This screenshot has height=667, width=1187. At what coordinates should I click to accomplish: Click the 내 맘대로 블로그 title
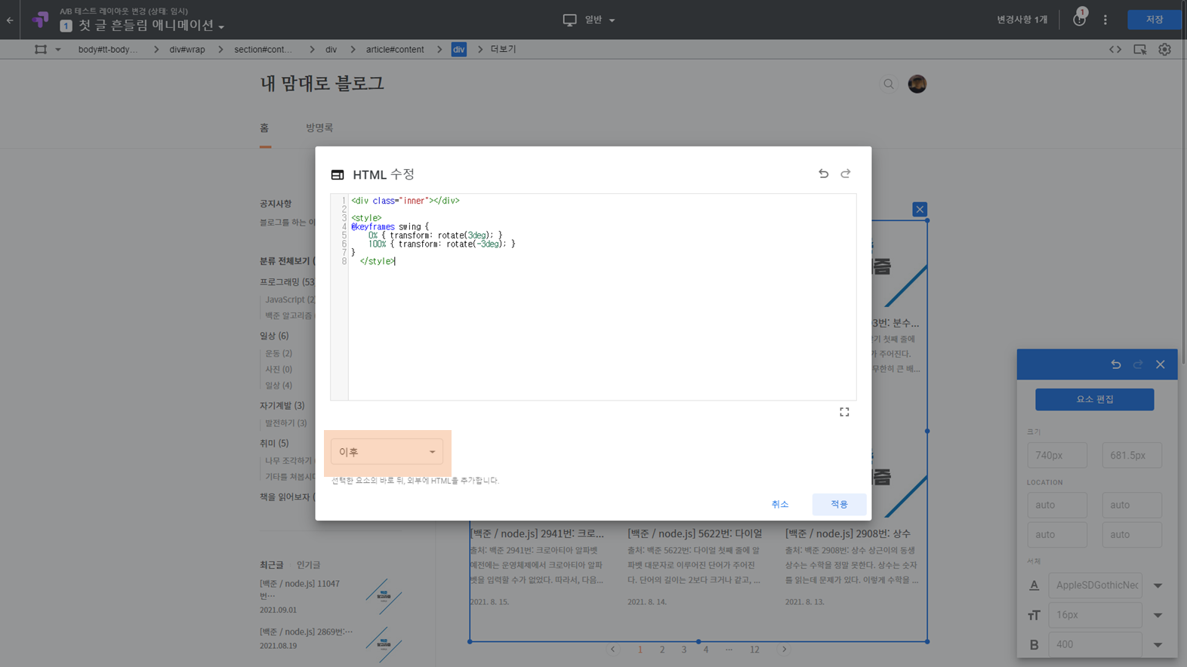322,83
